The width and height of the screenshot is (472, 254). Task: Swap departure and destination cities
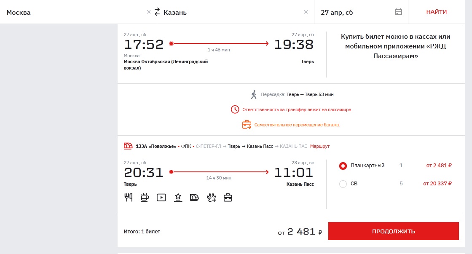(x=157, y=12)
